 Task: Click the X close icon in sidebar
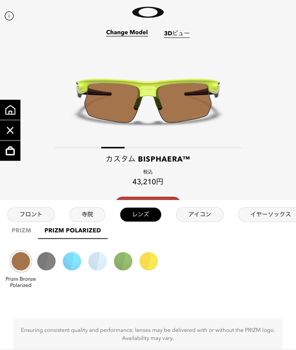click(10, 130)
